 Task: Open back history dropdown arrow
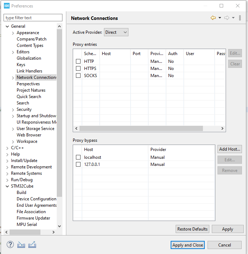[220, 18]
